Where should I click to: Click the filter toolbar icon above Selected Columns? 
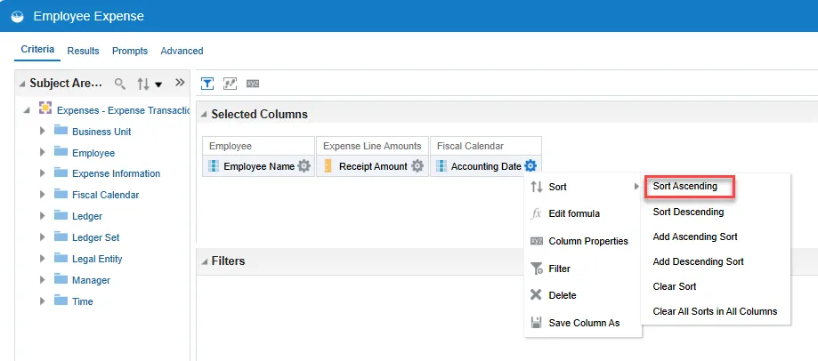click(207, 84)
